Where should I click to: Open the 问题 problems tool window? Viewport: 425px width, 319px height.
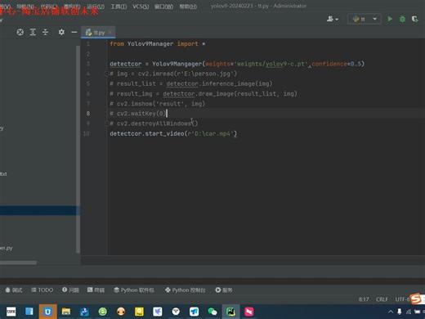[x=70, y=290]
